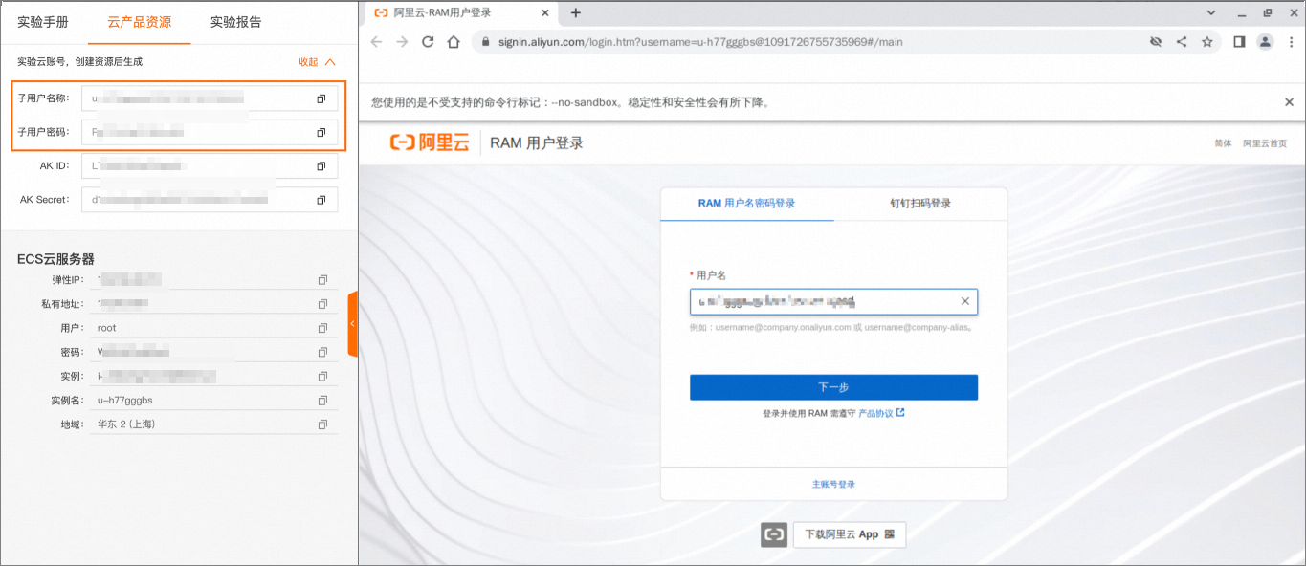Open a new browser tab
The width and height of the screenshot is (1306, 566).
click(576, 13)
